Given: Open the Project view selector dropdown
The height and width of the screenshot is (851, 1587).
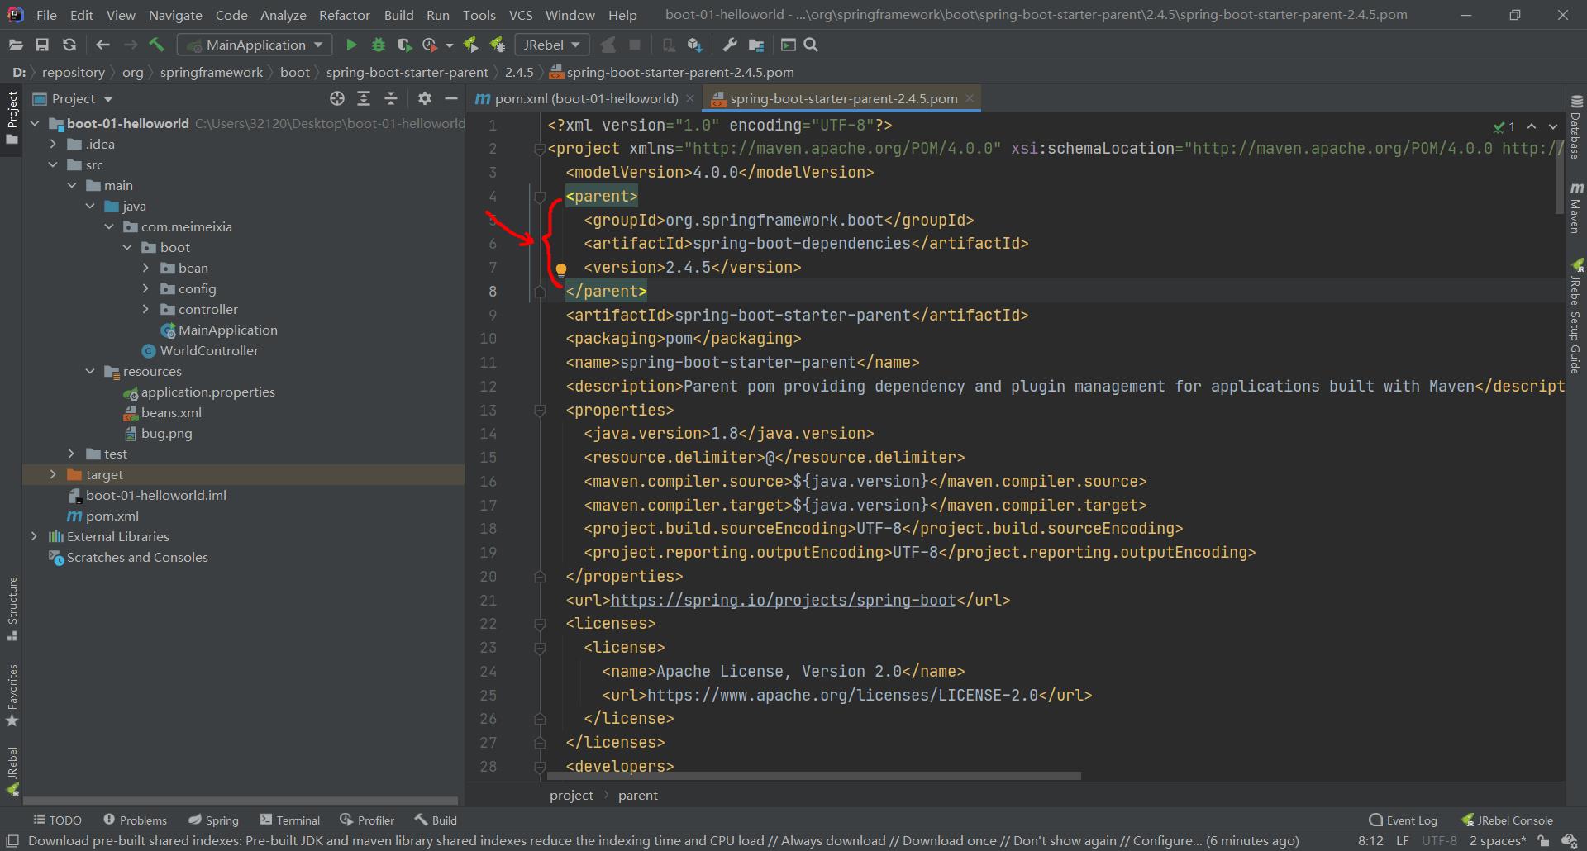Looking at the screenshot, I should pos(82,98).
